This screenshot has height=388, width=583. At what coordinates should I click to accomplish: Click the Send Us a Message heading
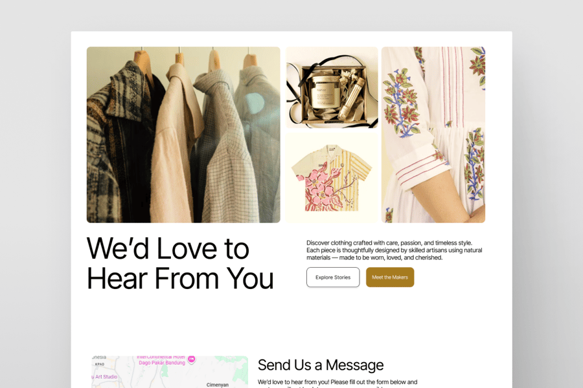[x=321, y=365]
